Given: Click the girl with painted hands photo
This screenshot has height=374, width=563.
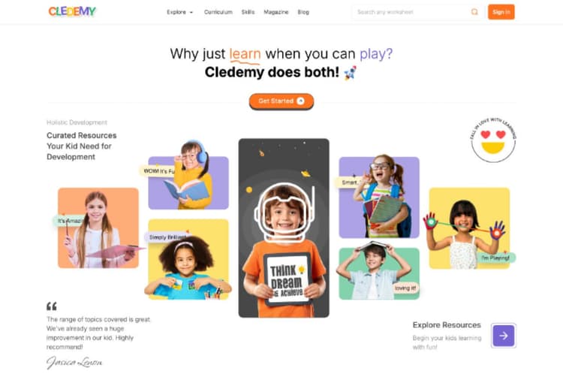Looking at the screenshot, I should [x=469, y=228].
